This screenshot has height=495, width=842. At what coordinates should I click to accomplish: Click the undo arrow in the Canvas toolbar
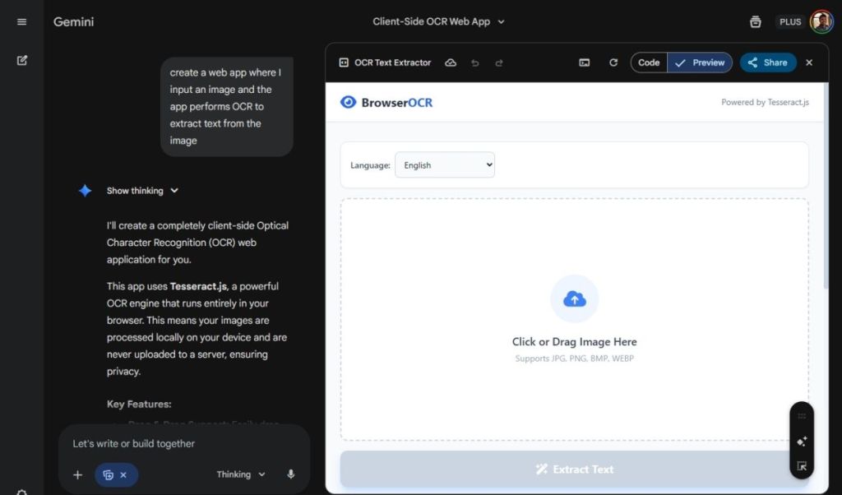pos(475,62)
